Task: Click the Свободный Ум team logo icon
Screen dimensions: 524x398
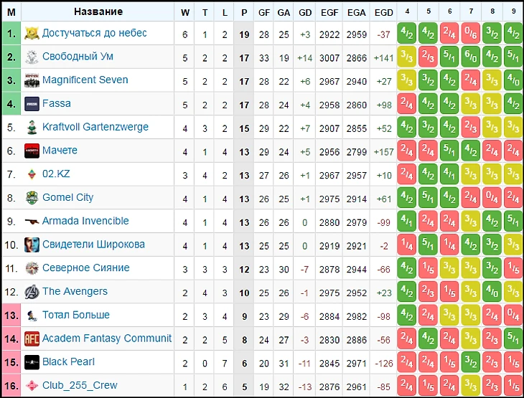Action: point(32,57)
